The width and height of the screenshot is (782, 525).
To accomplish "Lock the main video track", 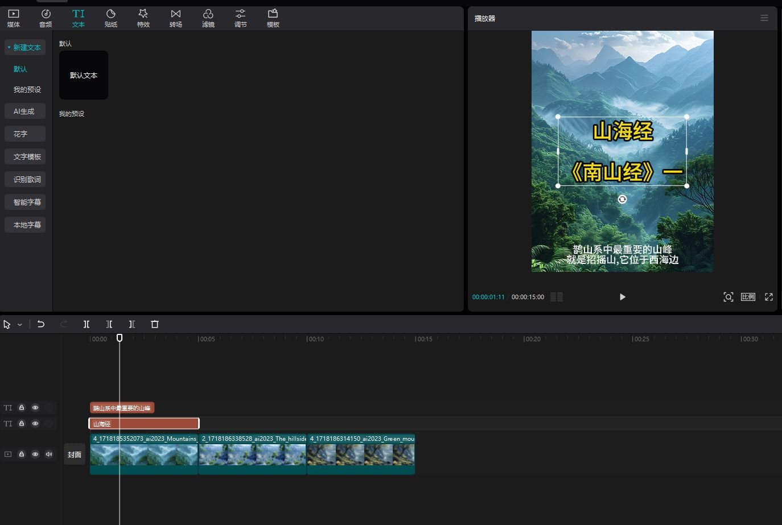I will (x=22, y=454).
